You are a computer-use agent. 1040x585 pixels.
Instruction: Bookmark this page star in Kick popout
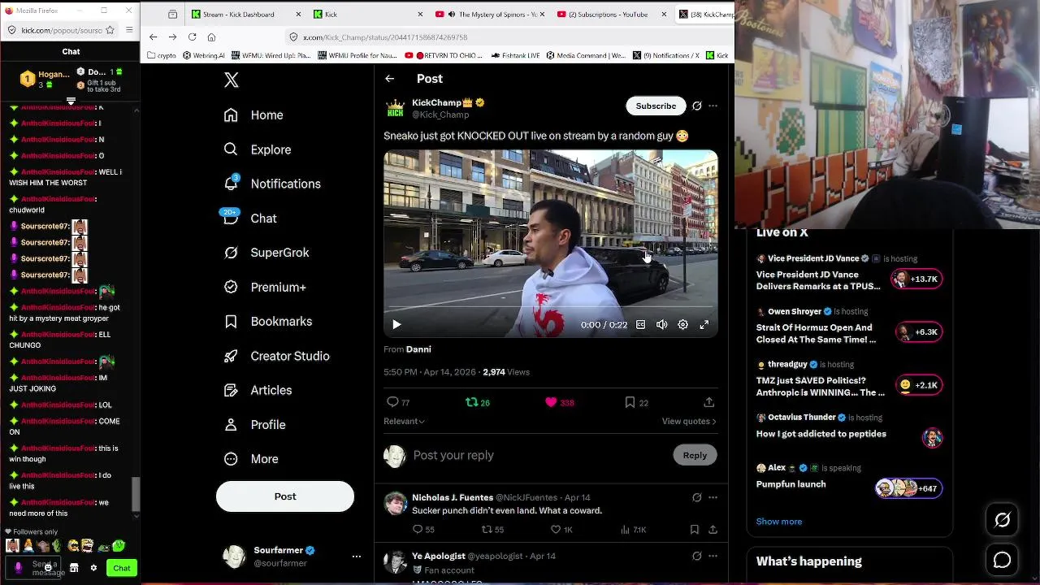pos(111,30)
